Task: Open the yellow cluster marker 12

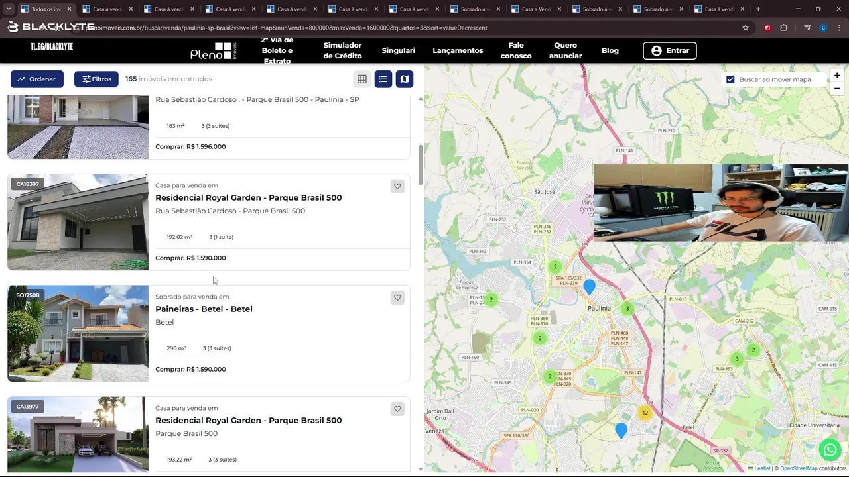Action: click(x=645, y=413)
